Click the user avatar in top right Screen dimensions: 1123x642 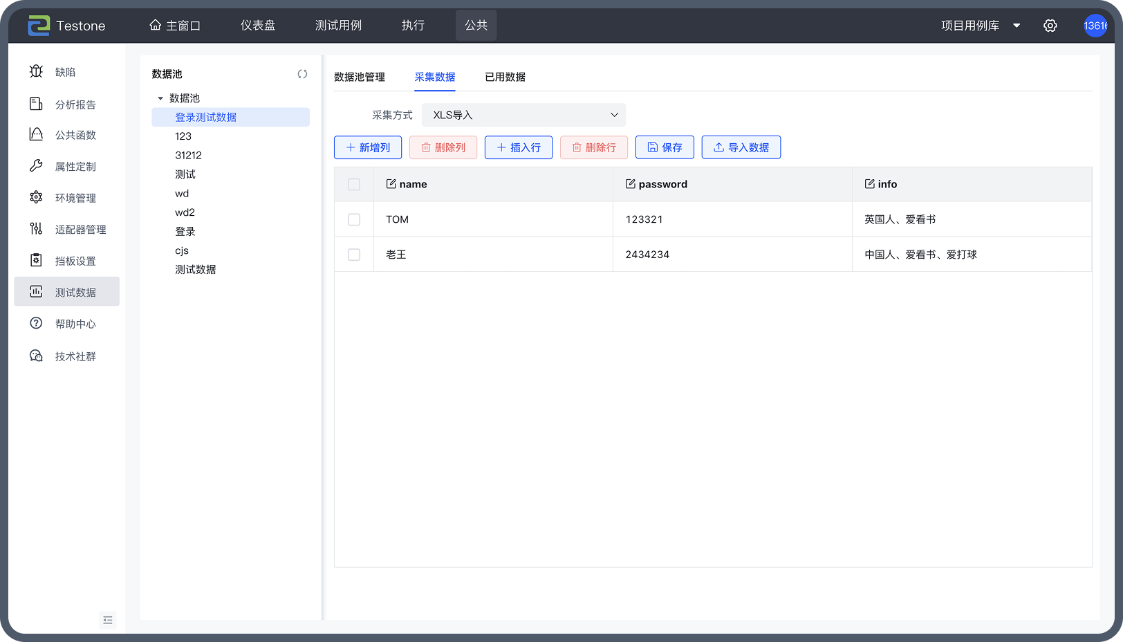[x=1095, y=26]
